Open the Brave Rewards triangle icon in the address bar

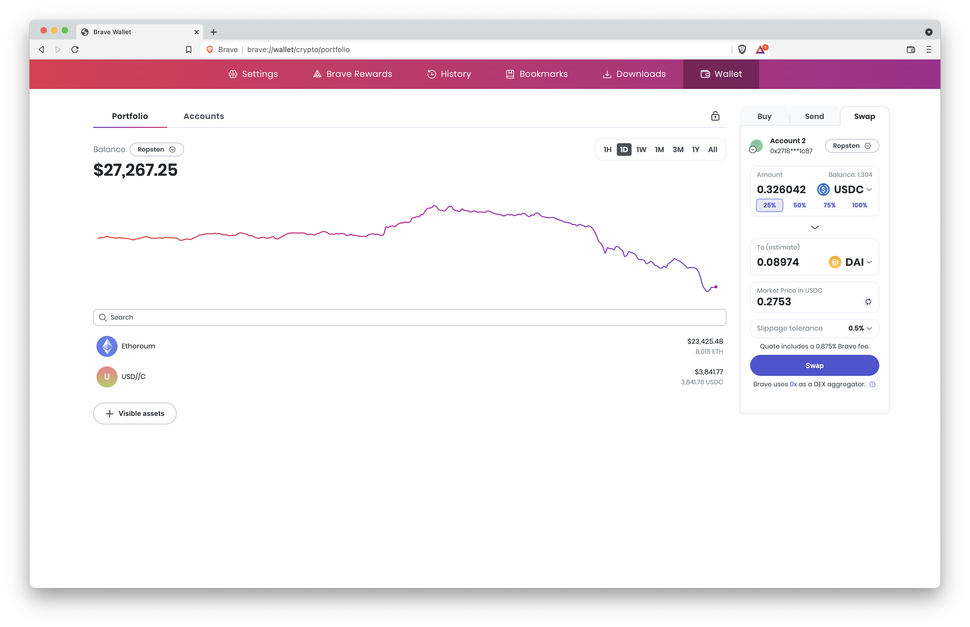pos(761,49)
